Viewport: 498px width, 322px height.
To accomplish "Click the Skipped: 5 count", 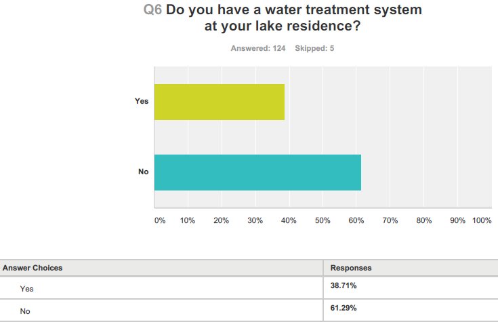I will click(314, 48).
